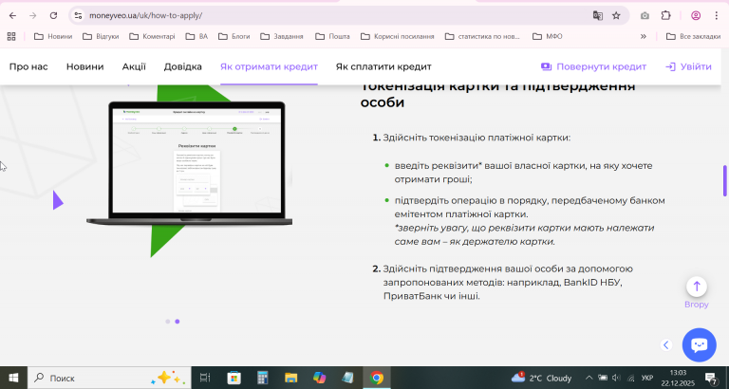
Task: Open the Chrome profile avatar
Action: [696, 15]
